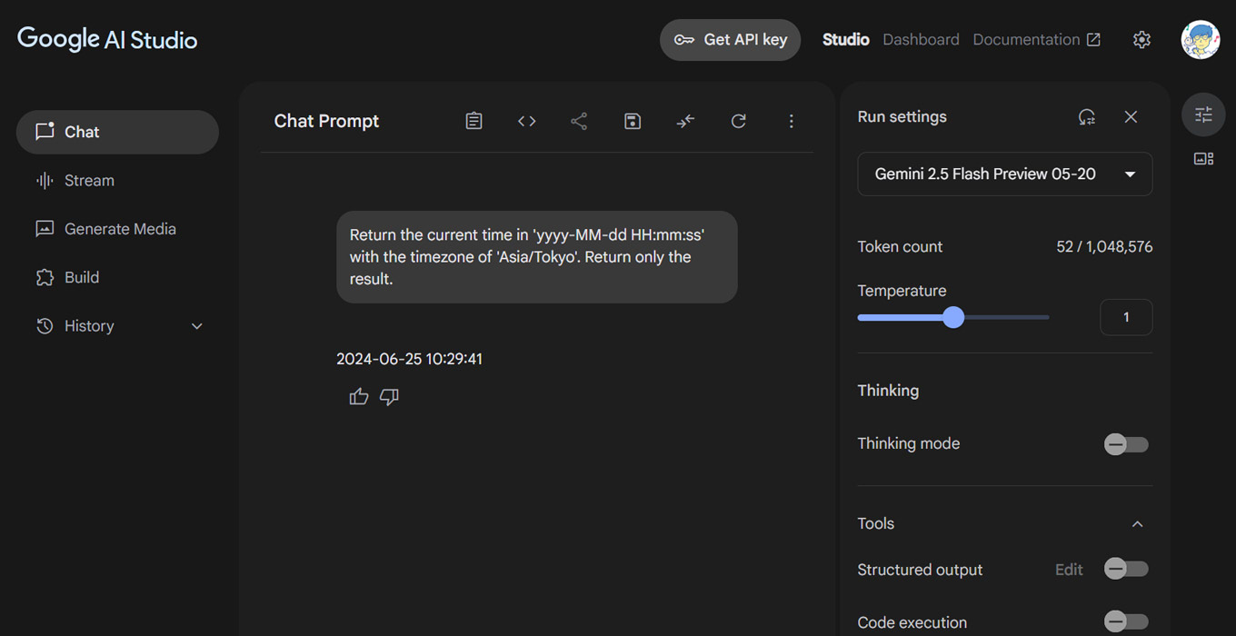The height and width of the screenshot is (636, 1236).
Task: Enable the Thinking mode toggle
Action: (x=1126, y=444)
